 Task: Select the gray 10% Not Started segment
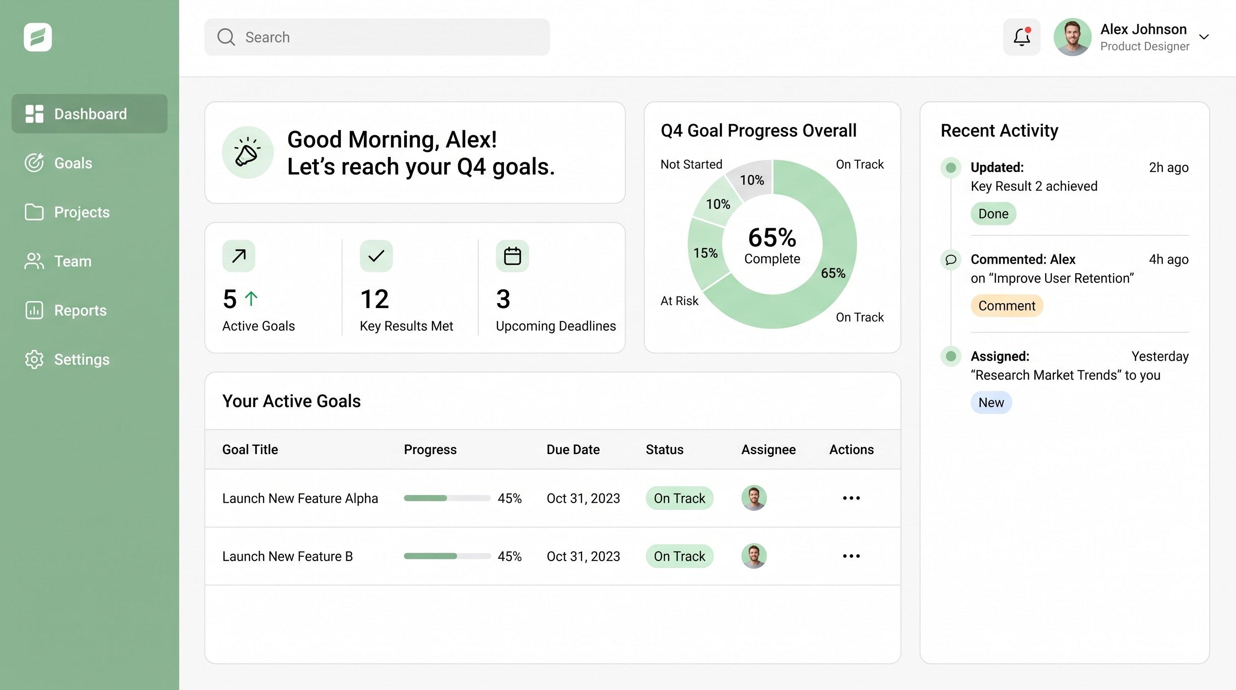752,180
